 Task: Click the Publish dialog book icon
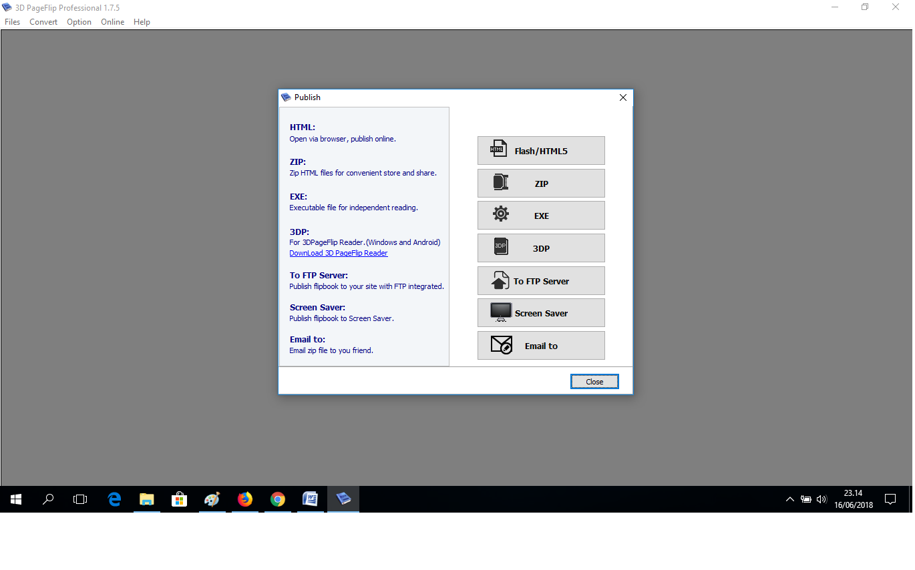pyautogui.click(x=285, y=97)
